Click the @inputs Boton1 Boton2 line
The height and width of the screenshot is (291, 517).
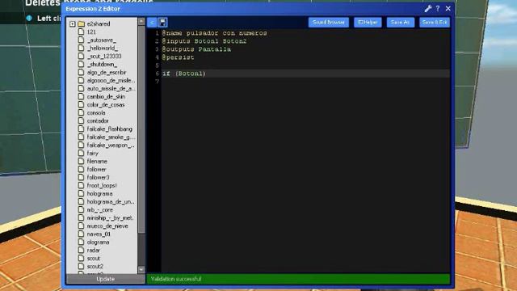204,41
